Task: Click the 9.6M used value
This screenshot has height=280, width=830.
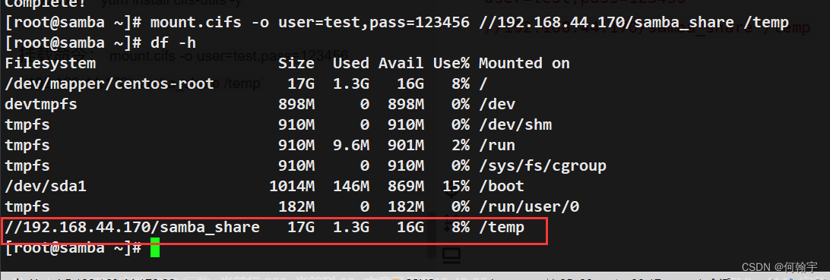Action: pyautogui.click(x=351, y=145)
